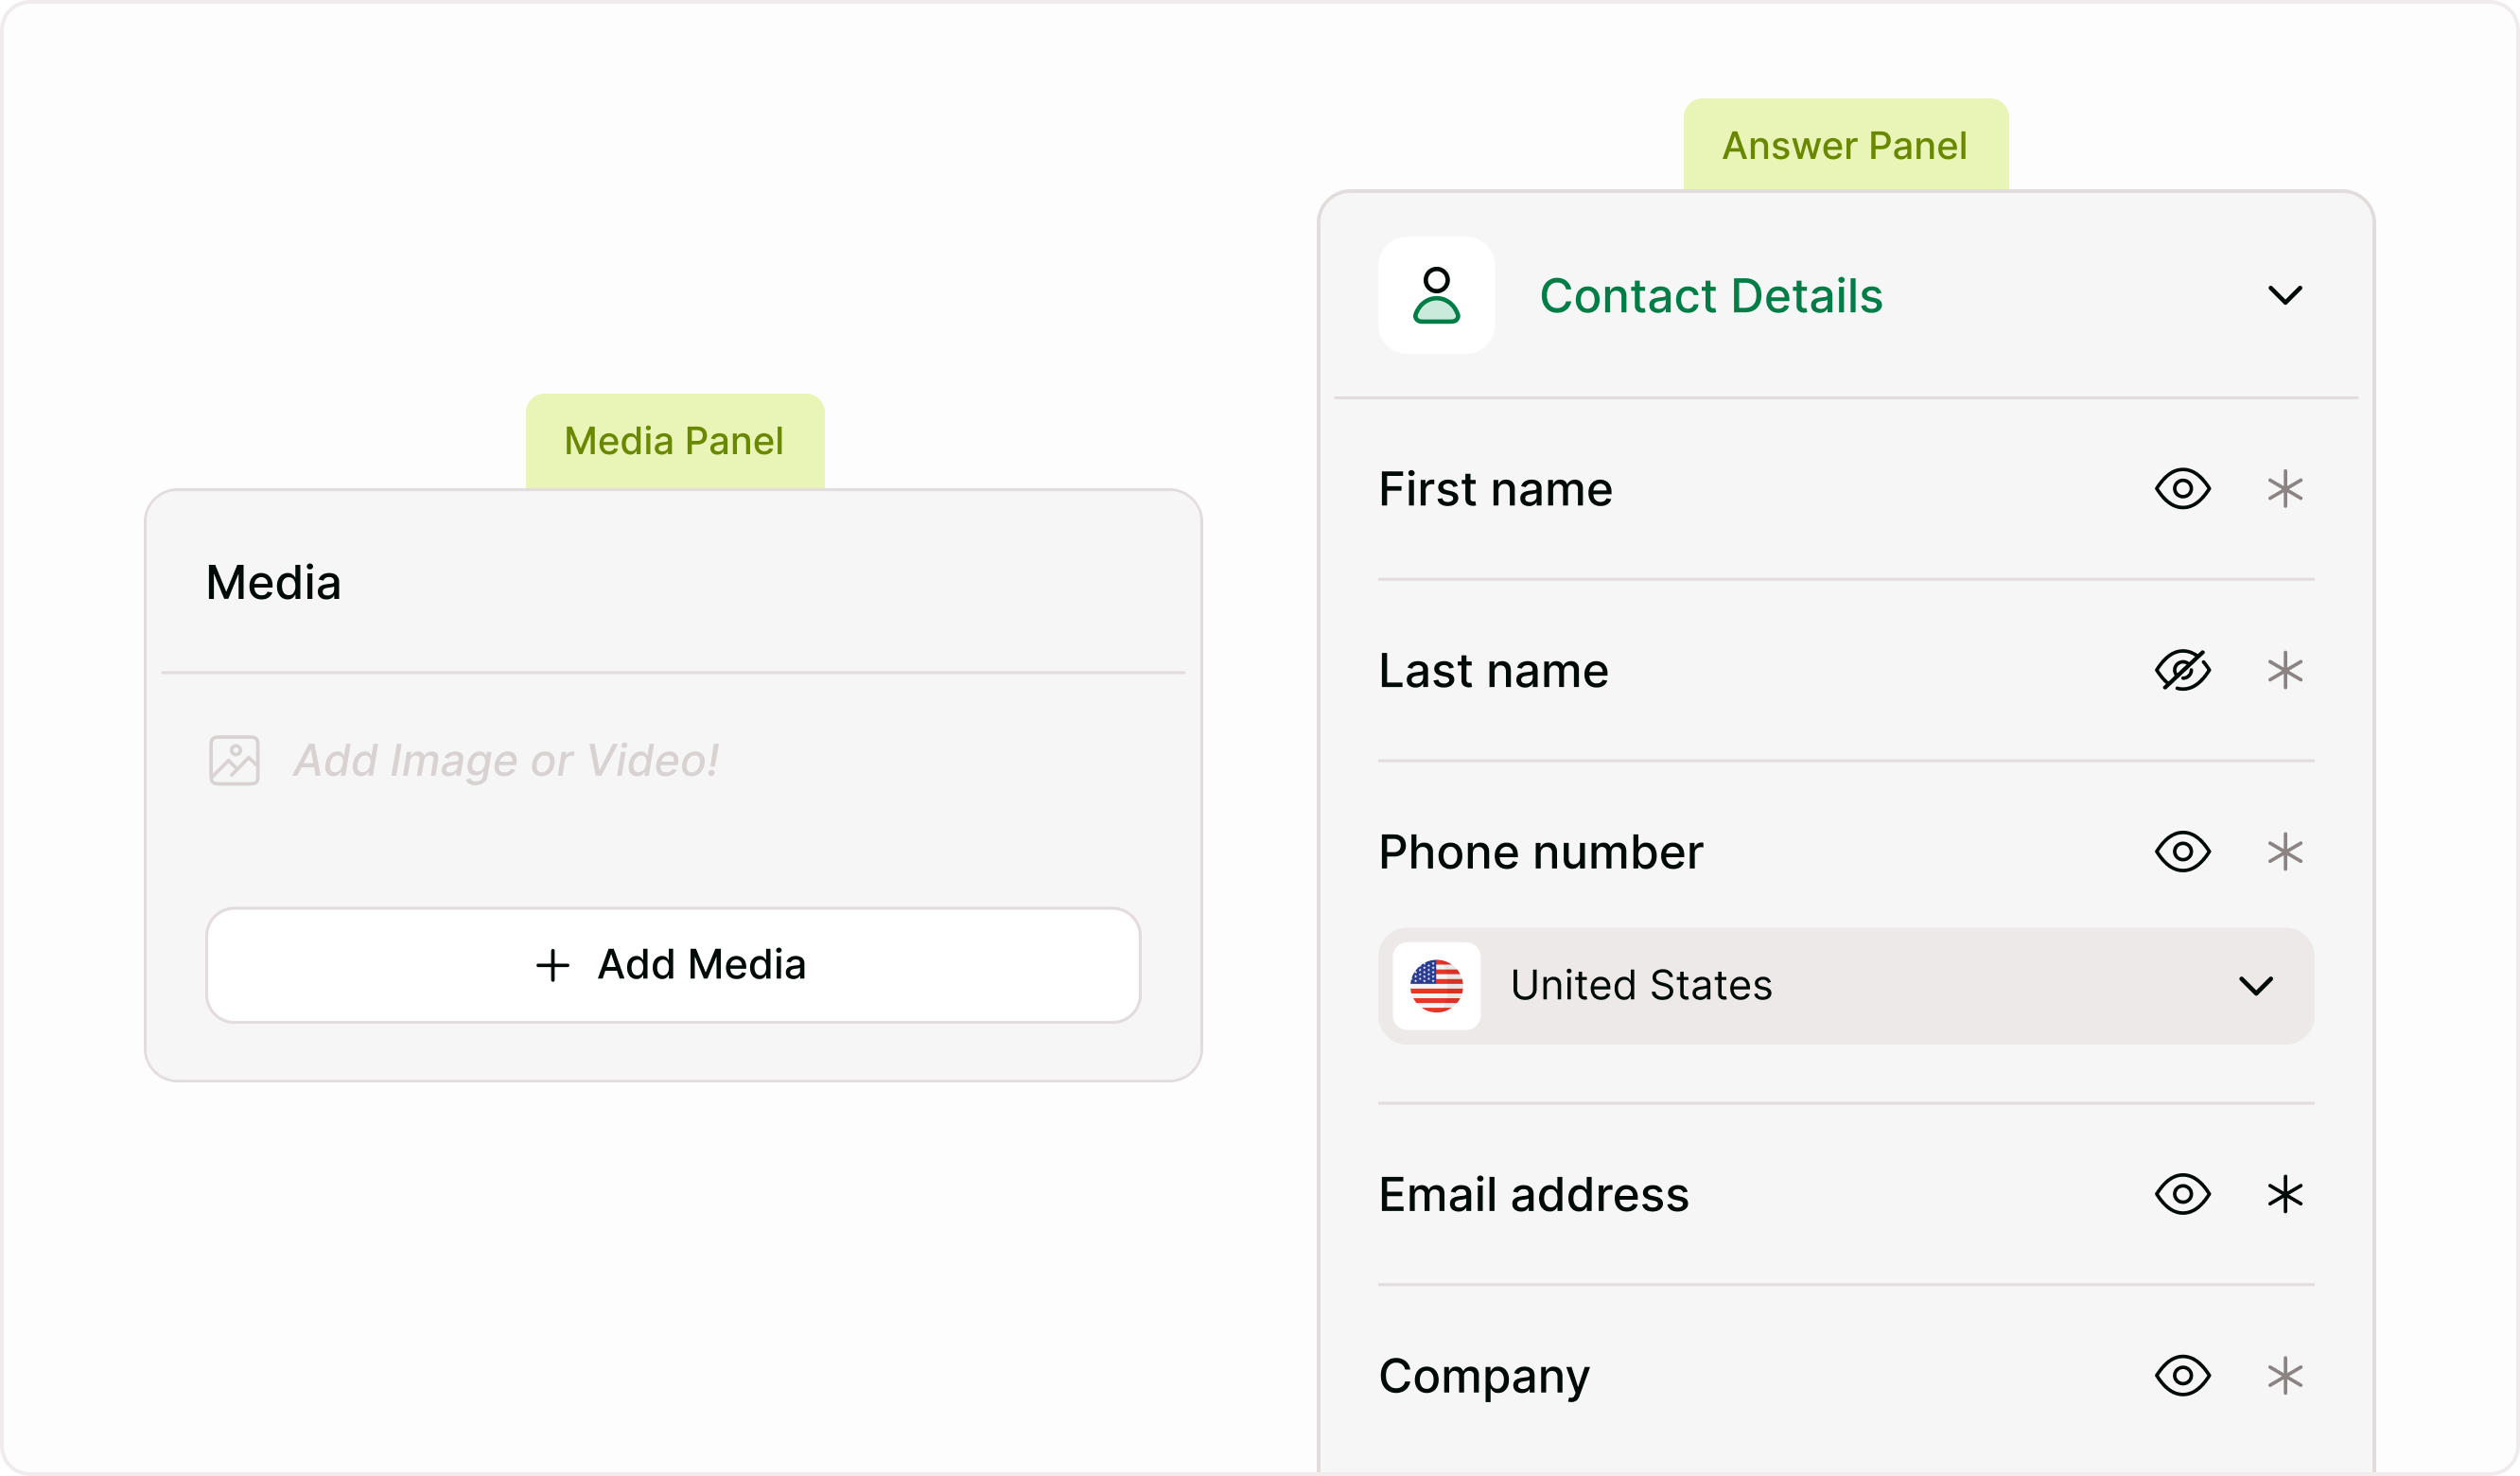Click the image placeholder icon
Screen dimensions: 2520x1476
(234, 760)
